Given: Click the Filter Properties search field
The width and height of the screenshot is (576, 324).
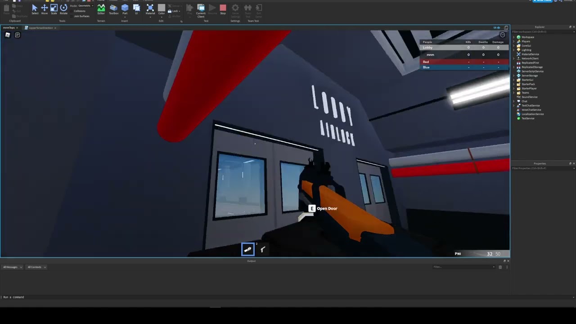Looking at the screenshot, I should pos(542,168).
